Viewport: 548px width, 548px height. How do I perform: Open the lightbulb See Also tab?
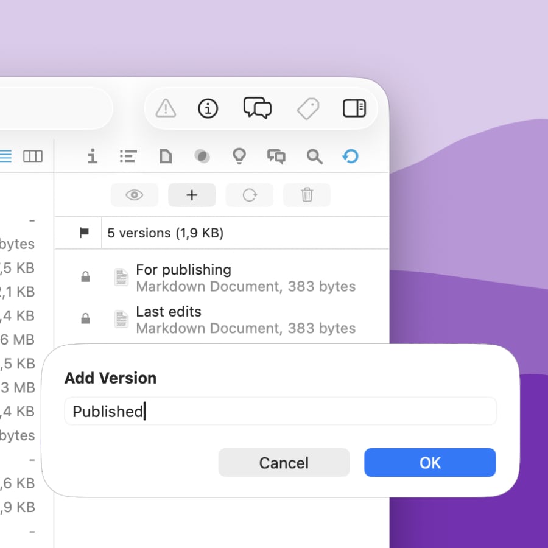pos(239,156)
